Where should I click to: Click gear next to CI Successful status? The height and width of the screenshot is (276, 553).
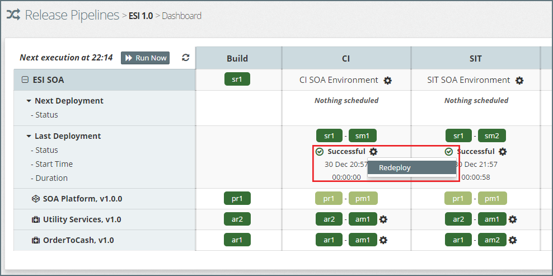373,152
